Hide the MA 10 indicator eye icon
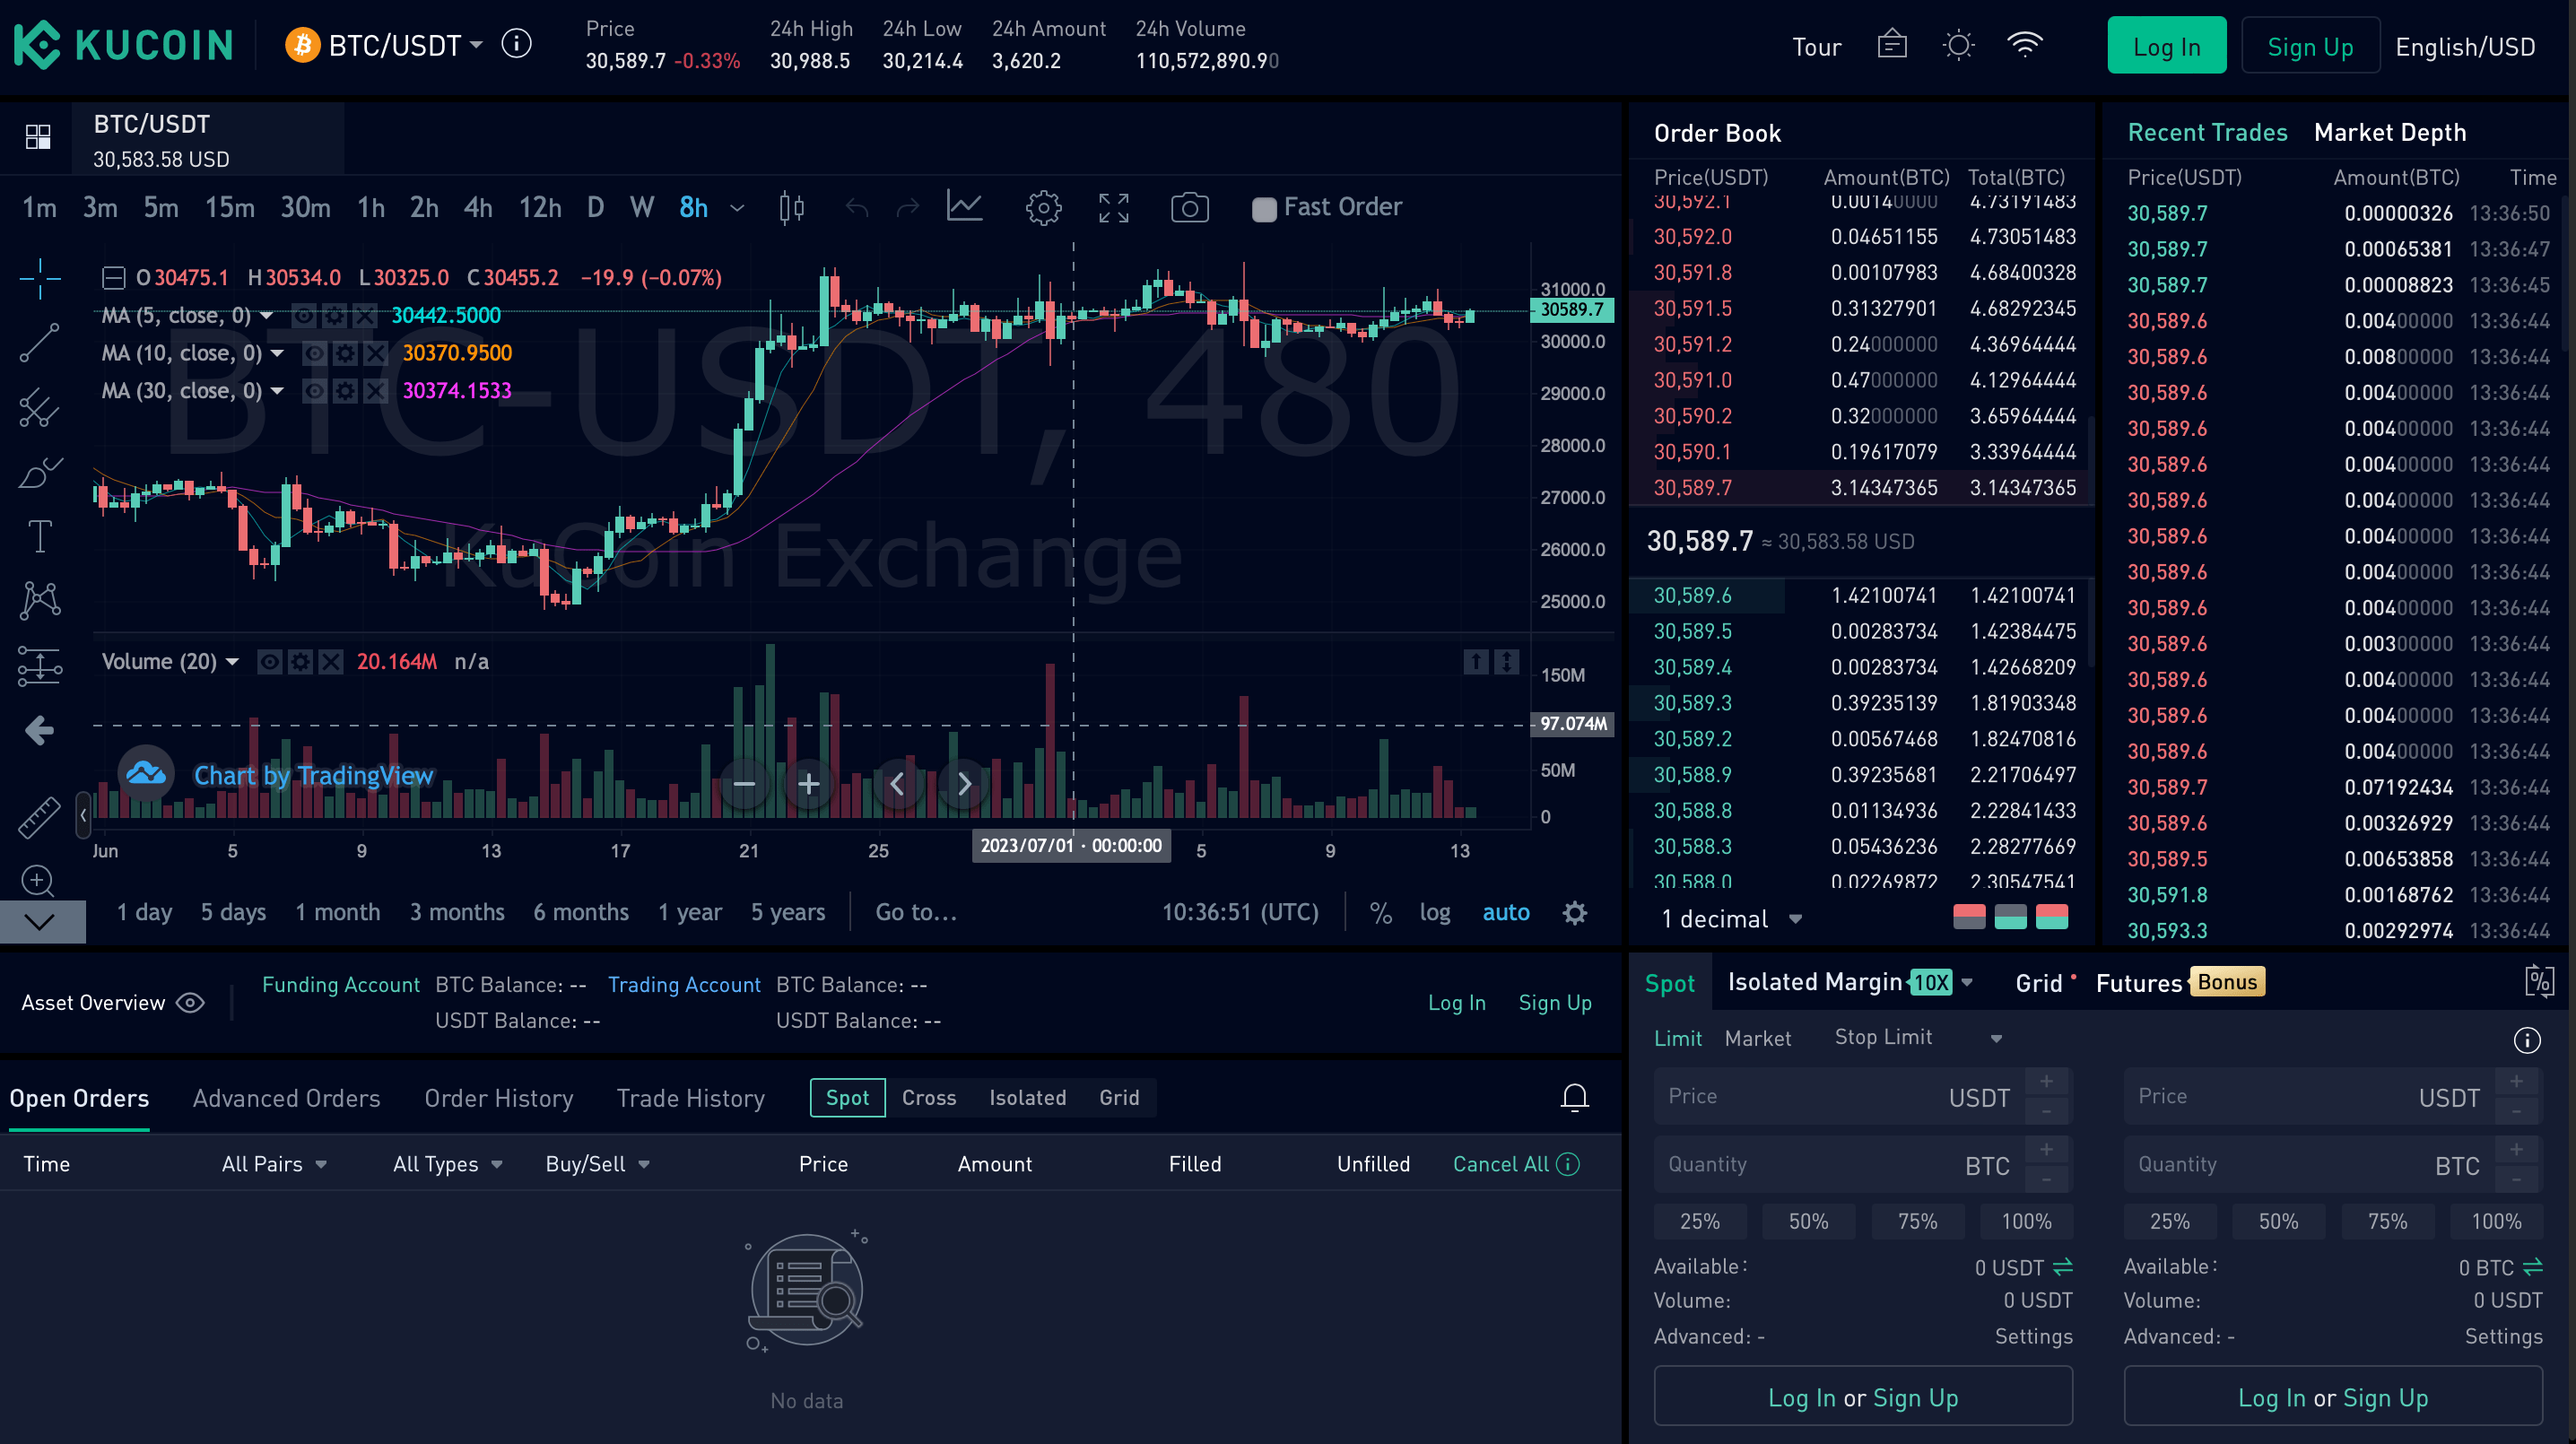The image size is (2576, 1444). (x=313, y=353)
